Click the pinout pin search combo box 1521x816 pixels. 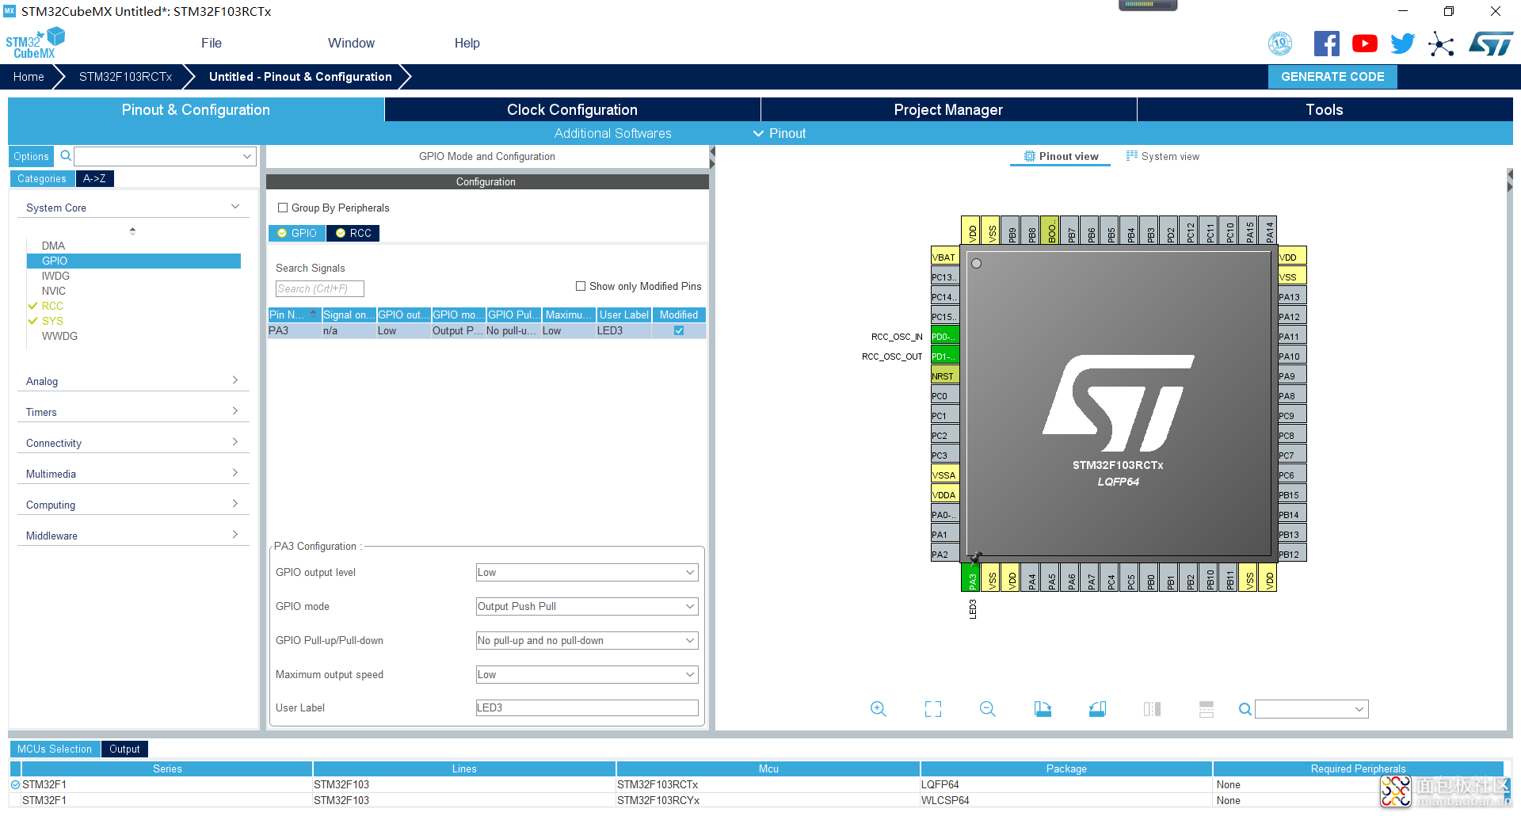pyautogui.click(x=1312, y=709)
